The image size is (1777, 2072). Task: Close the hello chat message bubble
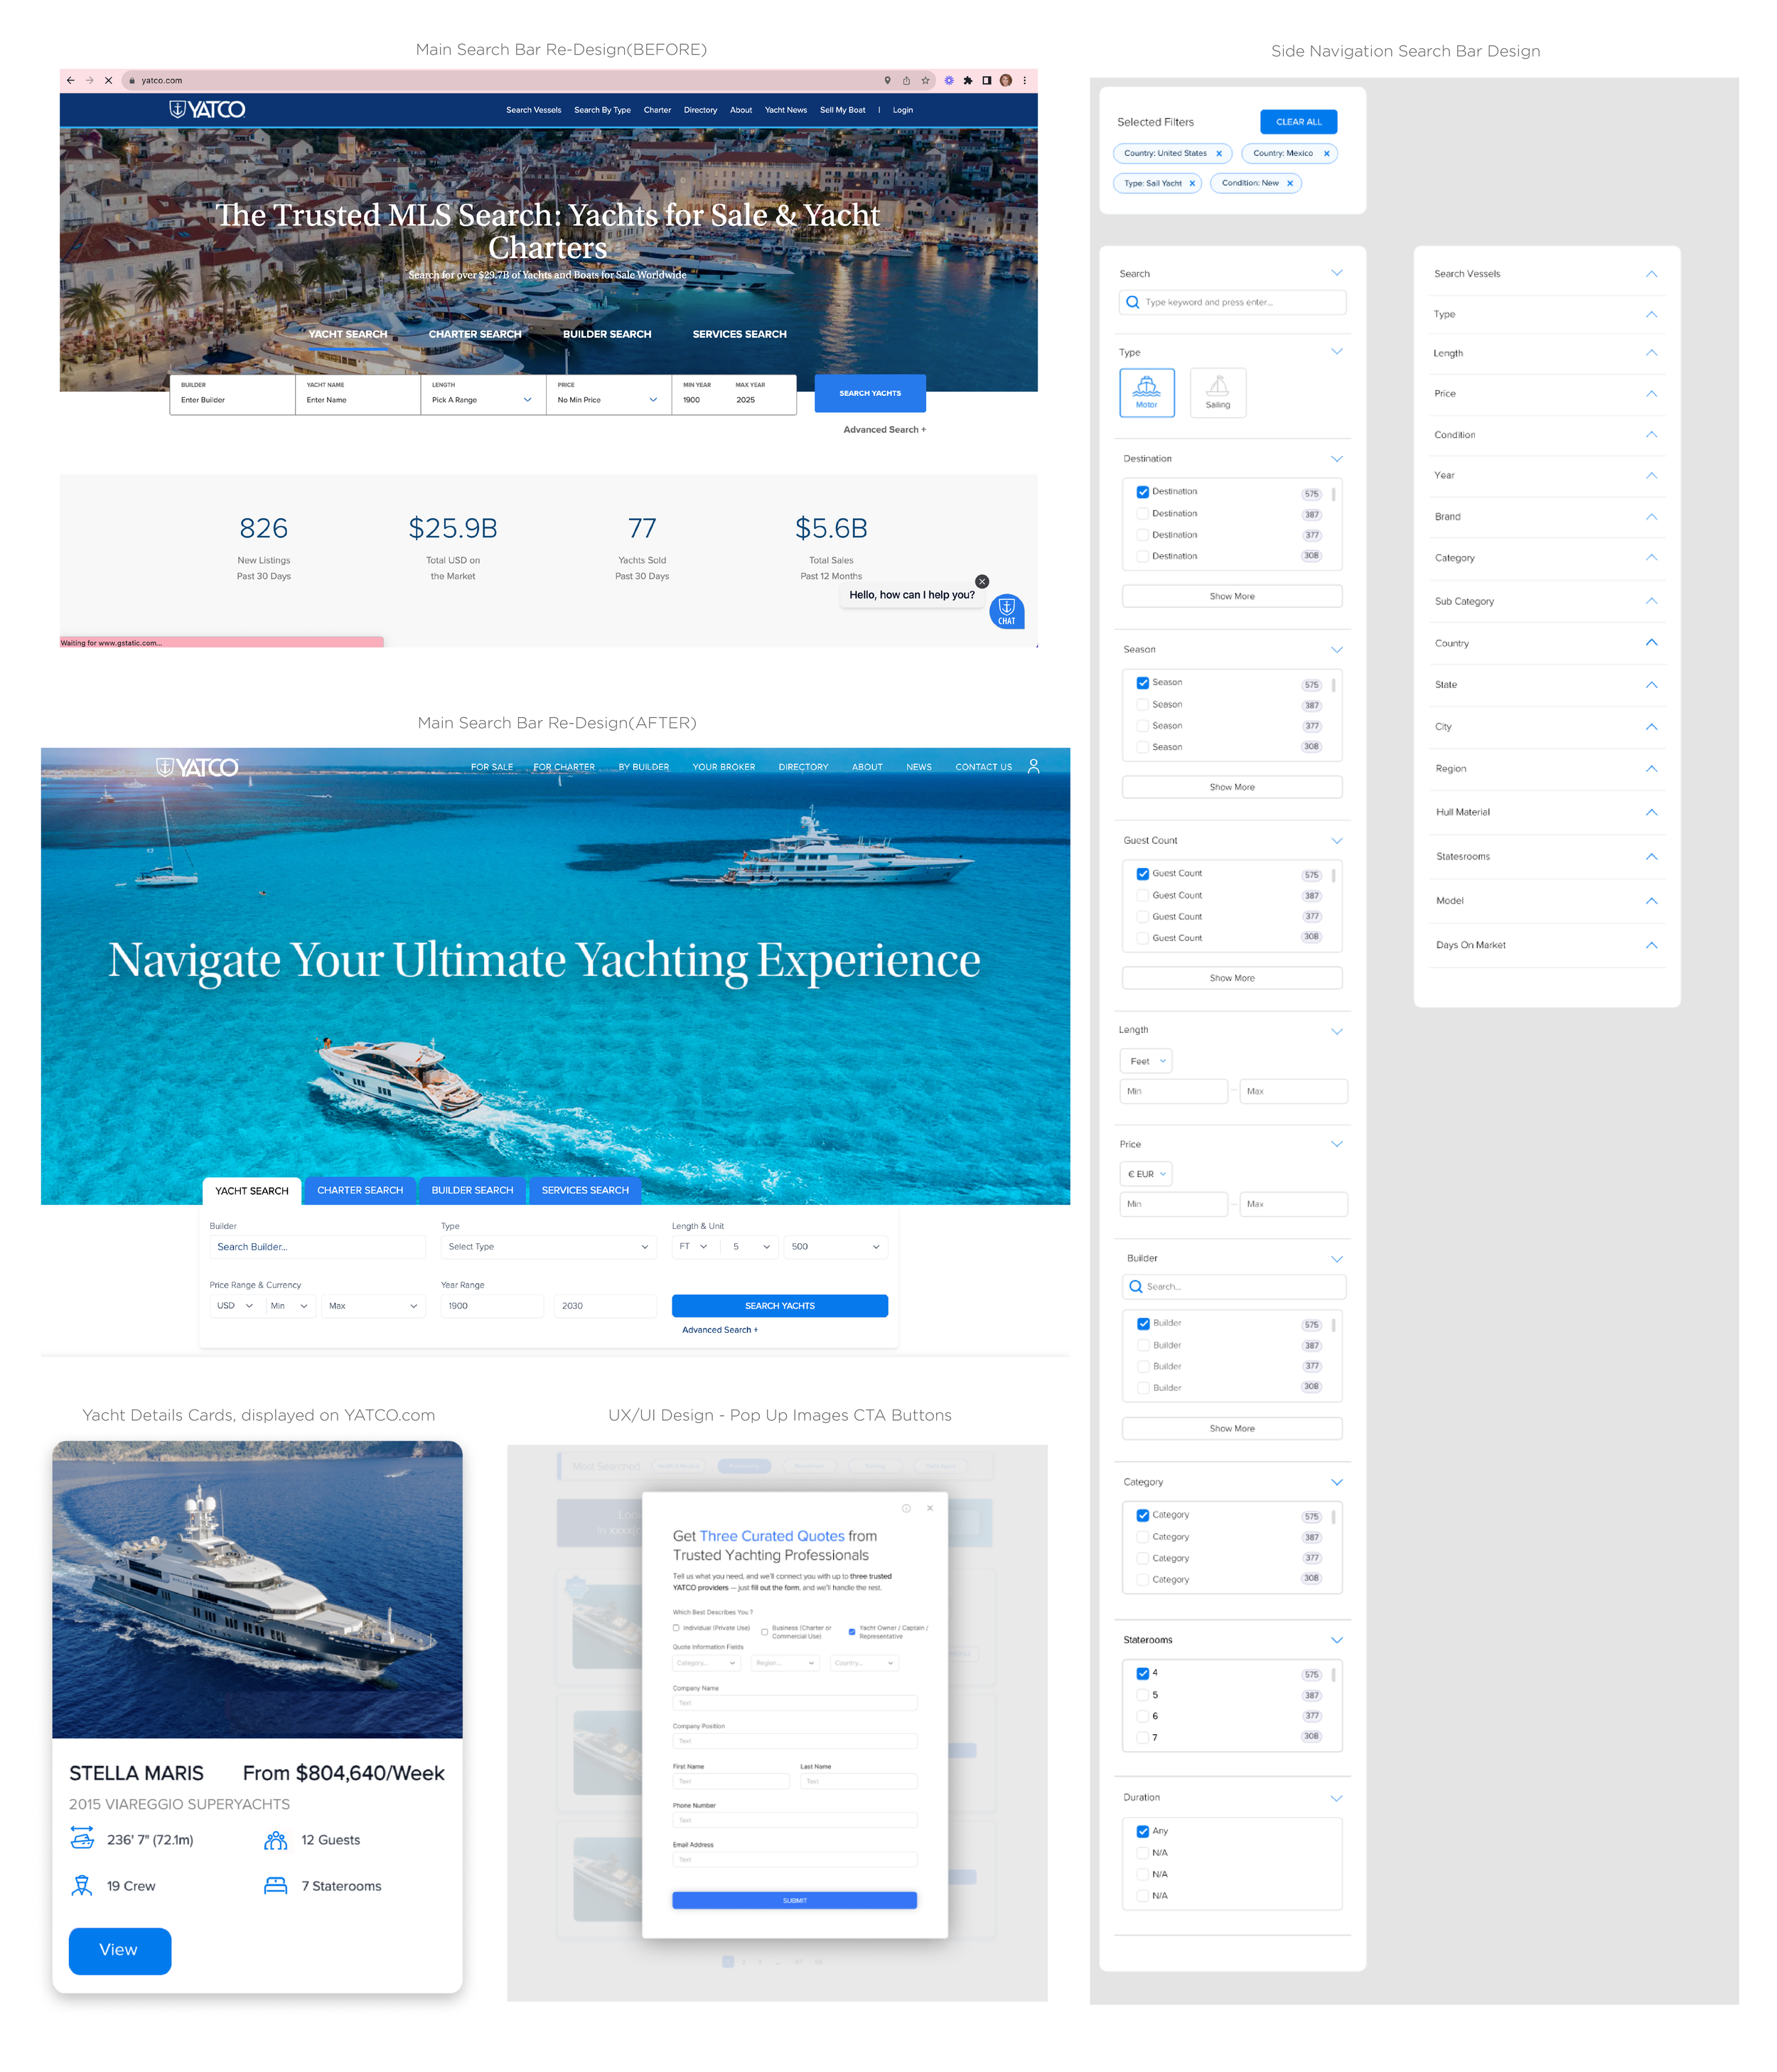tap(982, 581)
